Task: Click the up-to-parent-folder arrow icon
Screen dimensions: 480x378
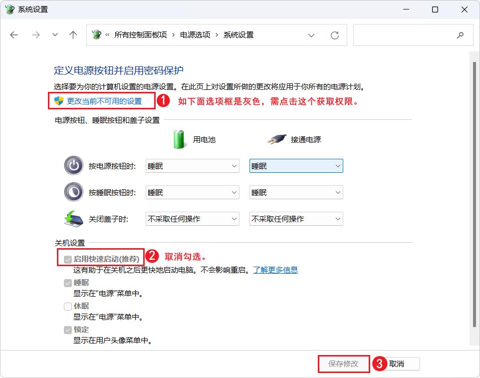Action: click(x=73, y=34)
